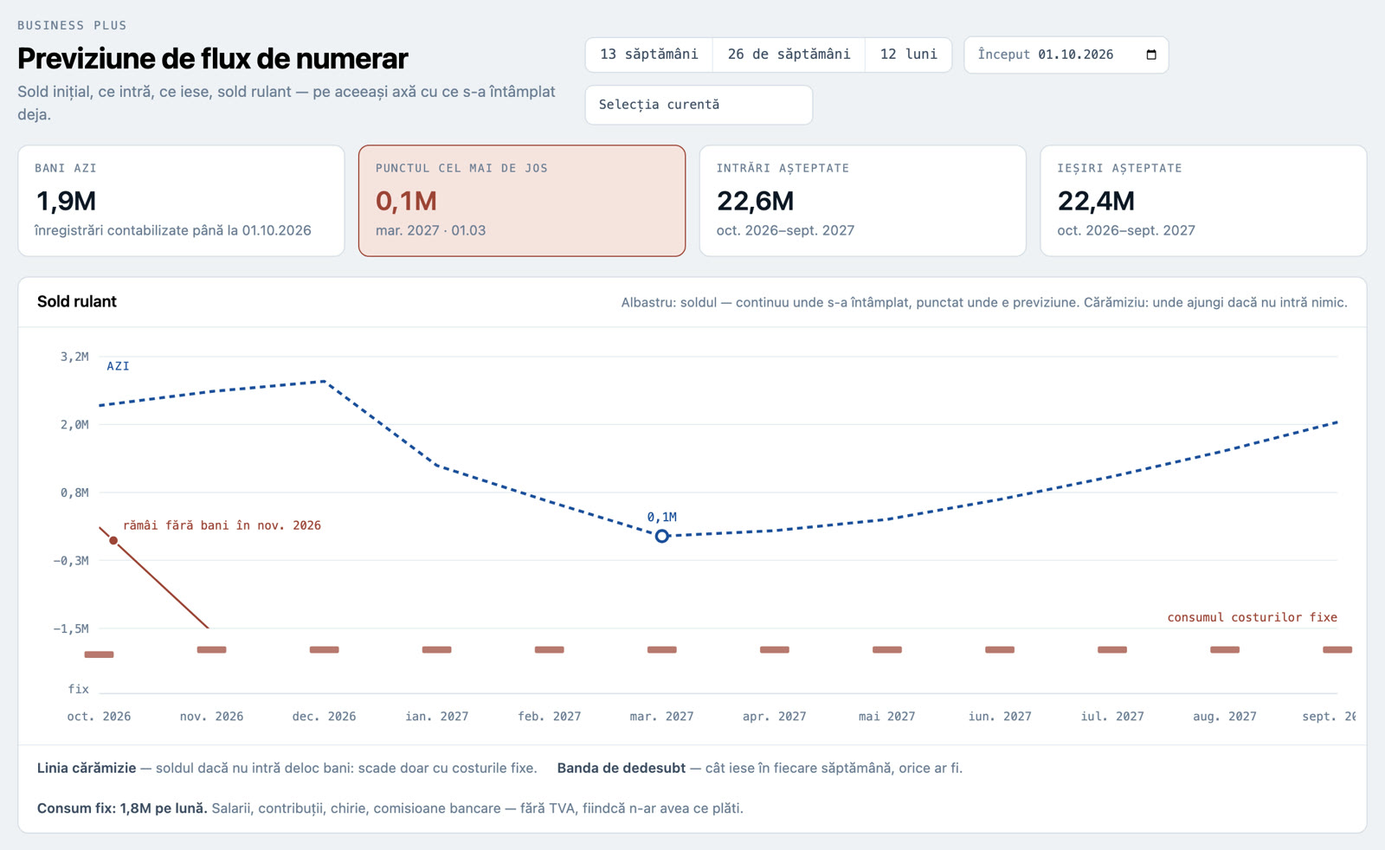Click the "Banda de dedesubt" legend text
1385x850 pixels.
(622, 768)
